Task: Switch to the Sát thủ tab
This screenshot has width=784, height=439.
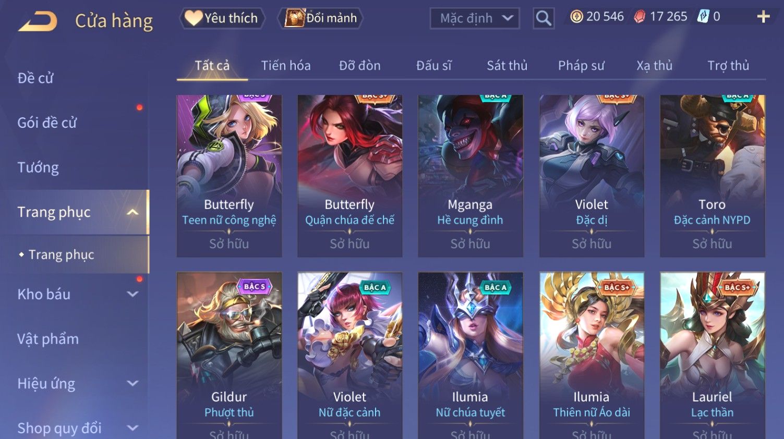Action: click(x=507, y=66)
